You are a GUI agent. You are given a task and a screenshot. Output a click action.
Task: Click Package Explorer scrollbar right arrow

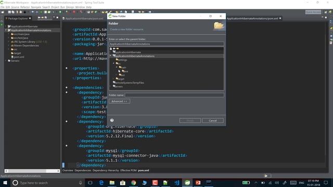58,171
